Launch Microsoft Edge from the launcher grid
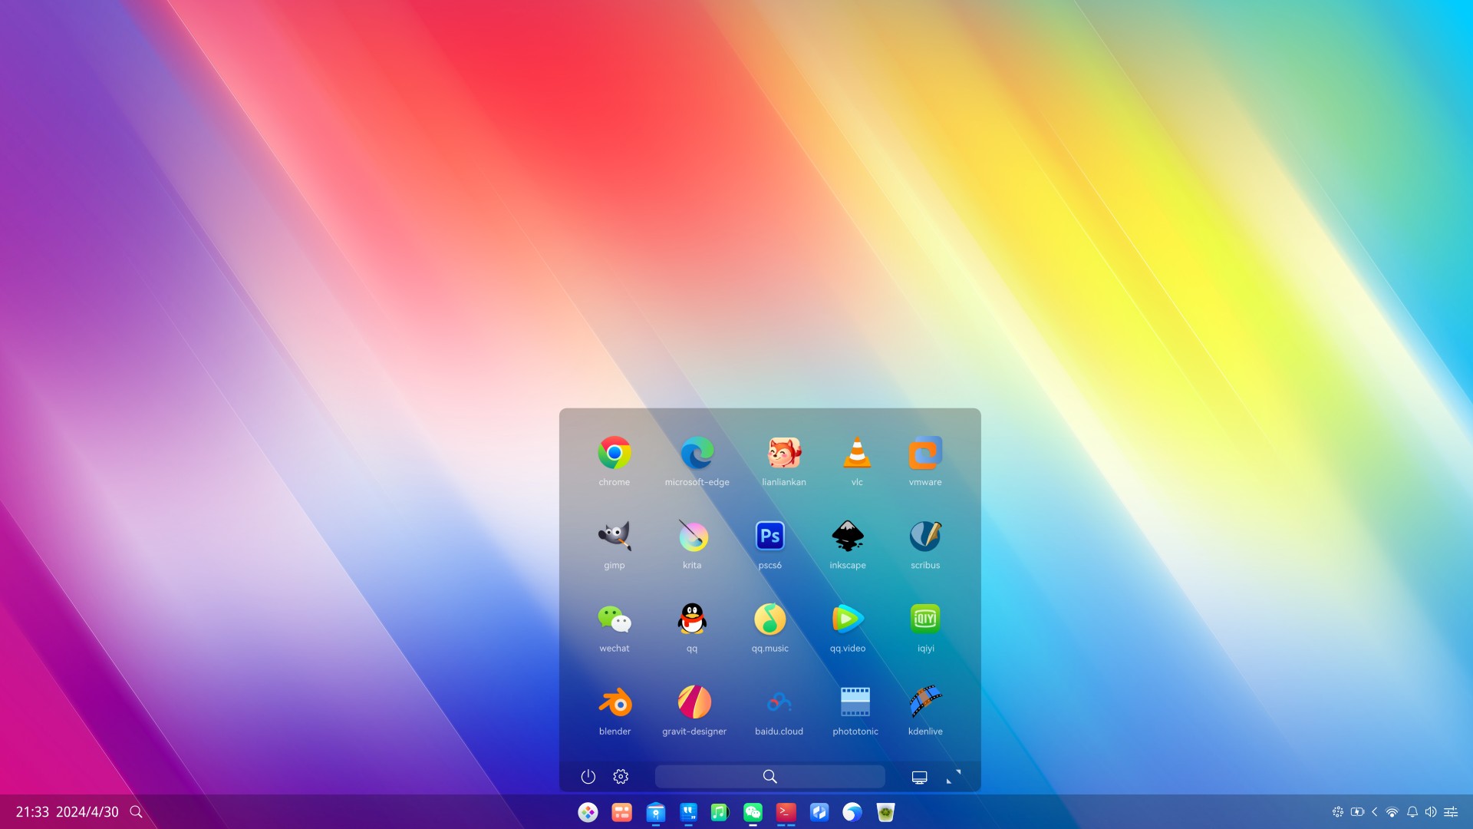This screenshot has width=1473, height=829. pyautogui.click(x=697, y=453)
